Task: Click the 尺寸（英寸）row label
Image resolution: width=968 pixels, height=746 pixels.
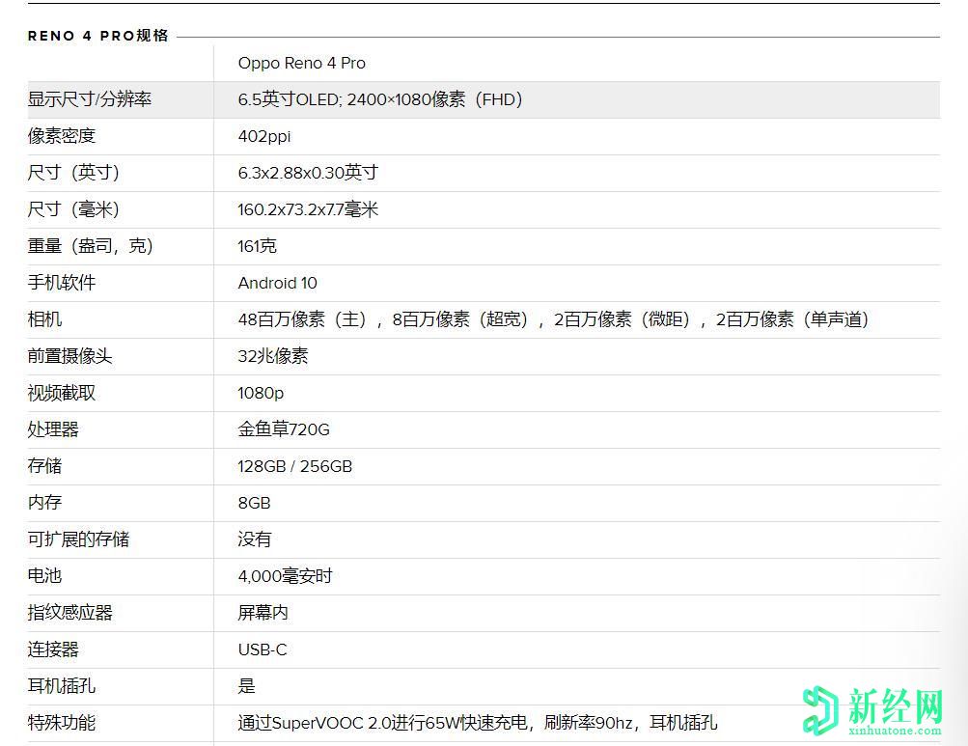Action: [72, 173]
